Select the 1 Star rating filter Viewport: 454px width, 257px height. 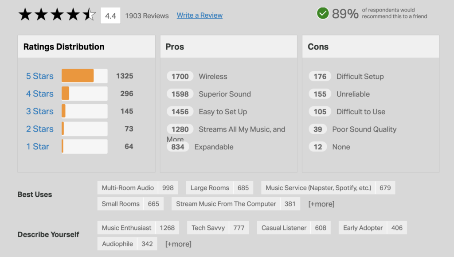pos(38,147)
